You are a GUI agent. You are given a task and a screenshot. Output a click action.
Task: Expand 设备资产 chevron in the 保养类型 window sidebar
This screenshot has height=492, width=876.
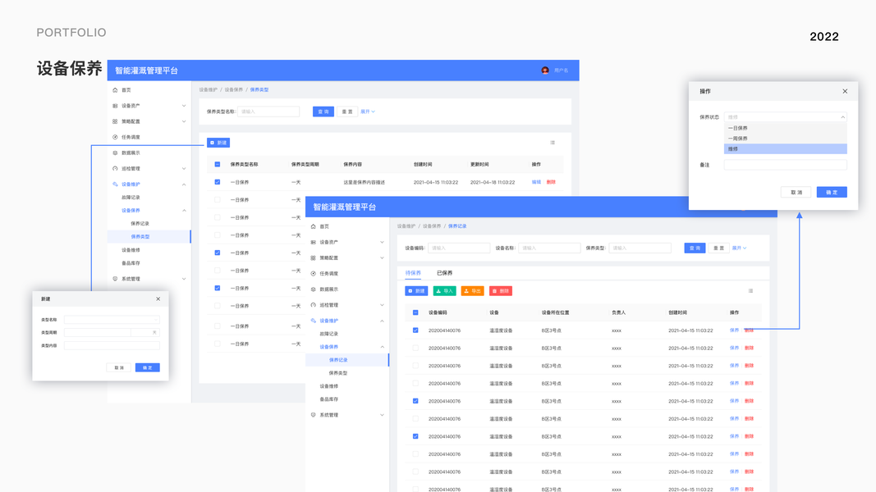[x=184, y=106]
